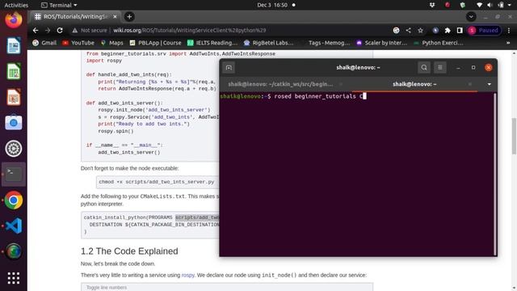Select the Terminal icon in the dock
The height and width of the screenshot is (291, 517).
coord(14,175)
